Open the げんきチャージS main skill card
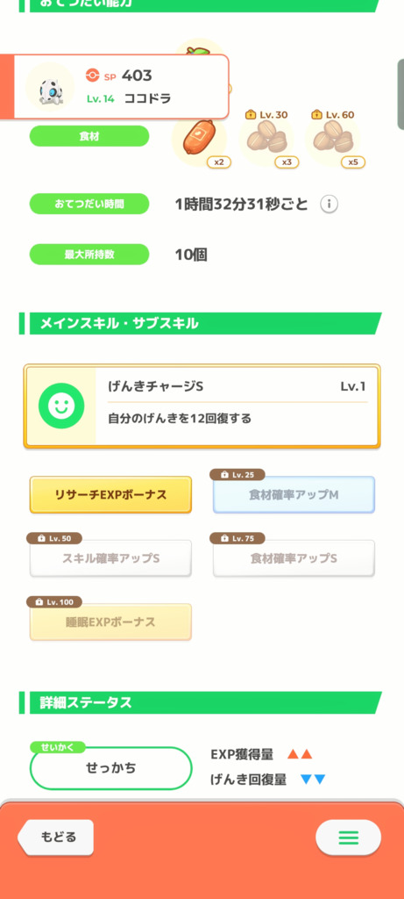 pyautogui.click(x=202, y=406)
